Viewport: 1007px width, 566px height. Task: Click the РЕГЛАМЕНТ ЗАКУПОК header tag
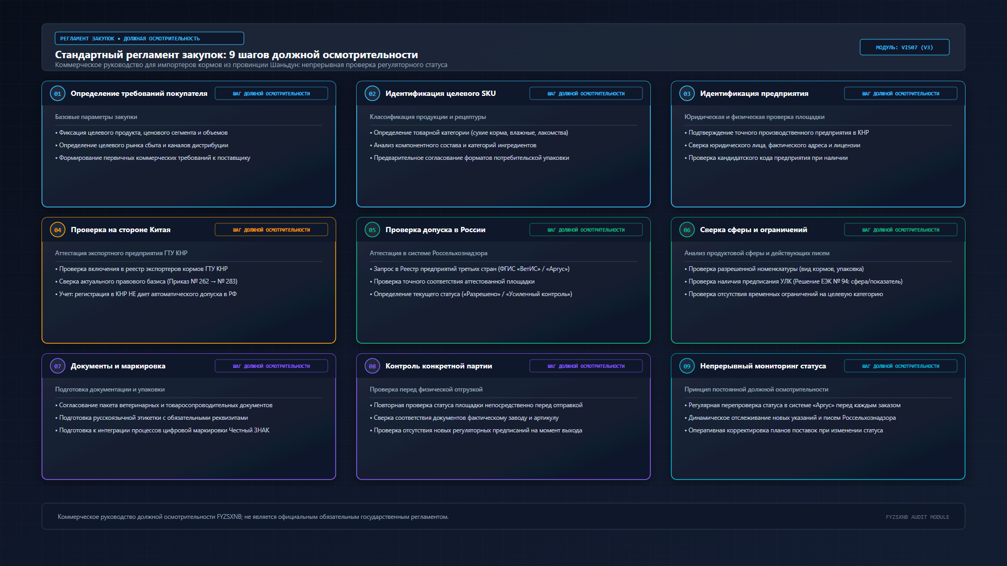click(x=149, y=38)
